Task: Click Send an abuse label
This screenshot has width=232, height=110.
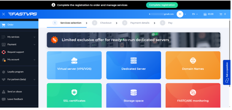Action: pyautogui.click(x=15, y=92)
